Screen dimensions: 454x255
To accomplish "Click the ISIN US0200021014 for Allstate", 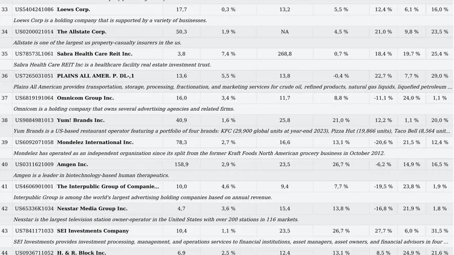I will pos(34,31).
